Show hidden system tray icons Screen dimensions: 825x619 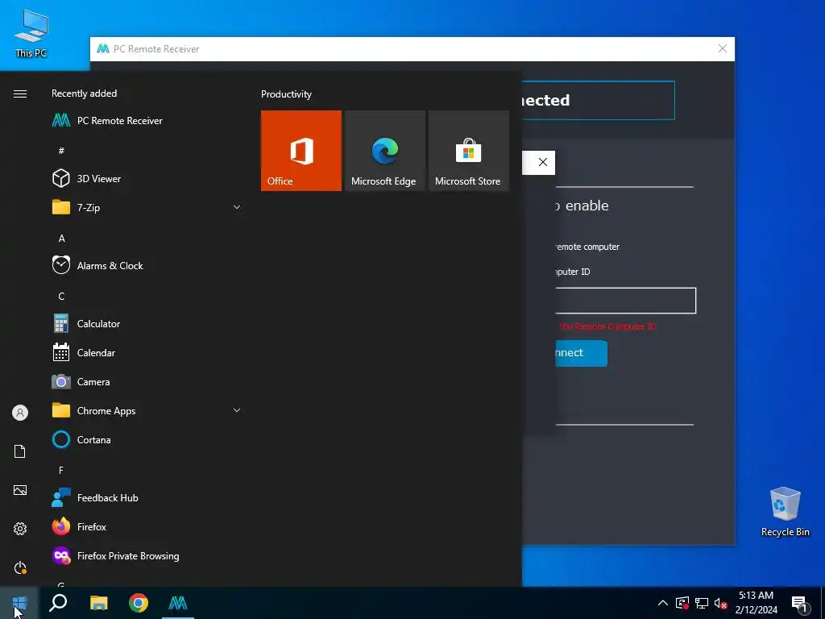click(663, 603)
